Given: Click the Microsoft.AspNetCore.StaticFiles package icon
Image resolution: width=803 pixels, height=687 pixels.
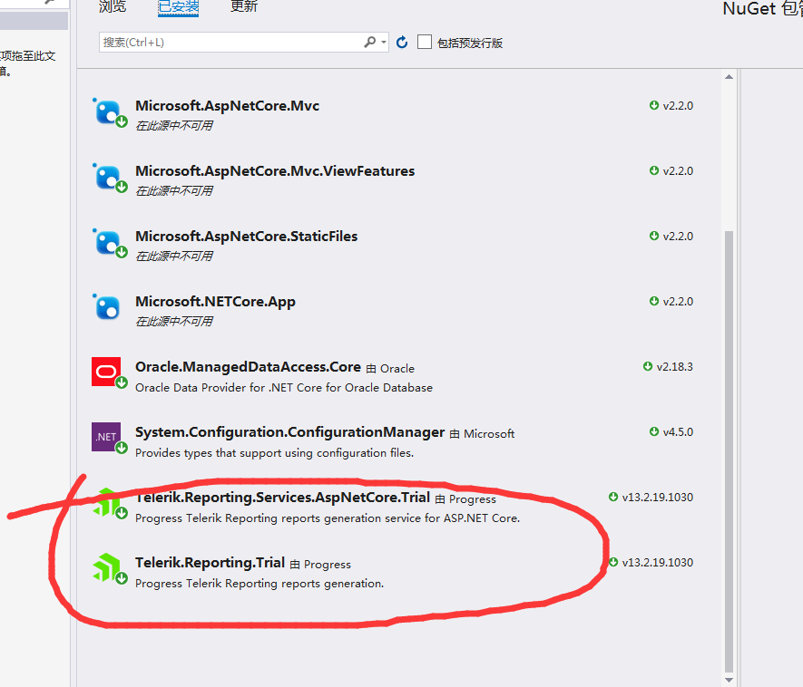Looking at the screenshot, I should point(109,243).
